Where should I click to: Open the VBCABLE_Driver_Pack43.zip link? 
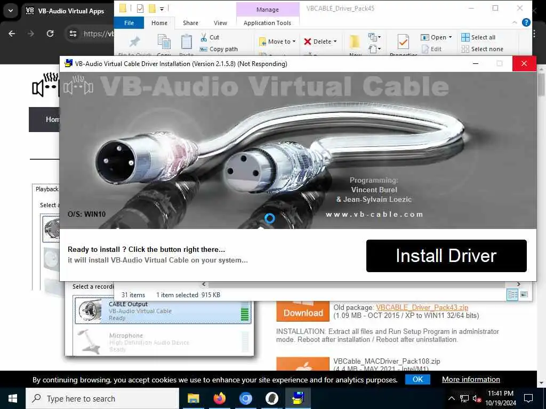(422, 307)
